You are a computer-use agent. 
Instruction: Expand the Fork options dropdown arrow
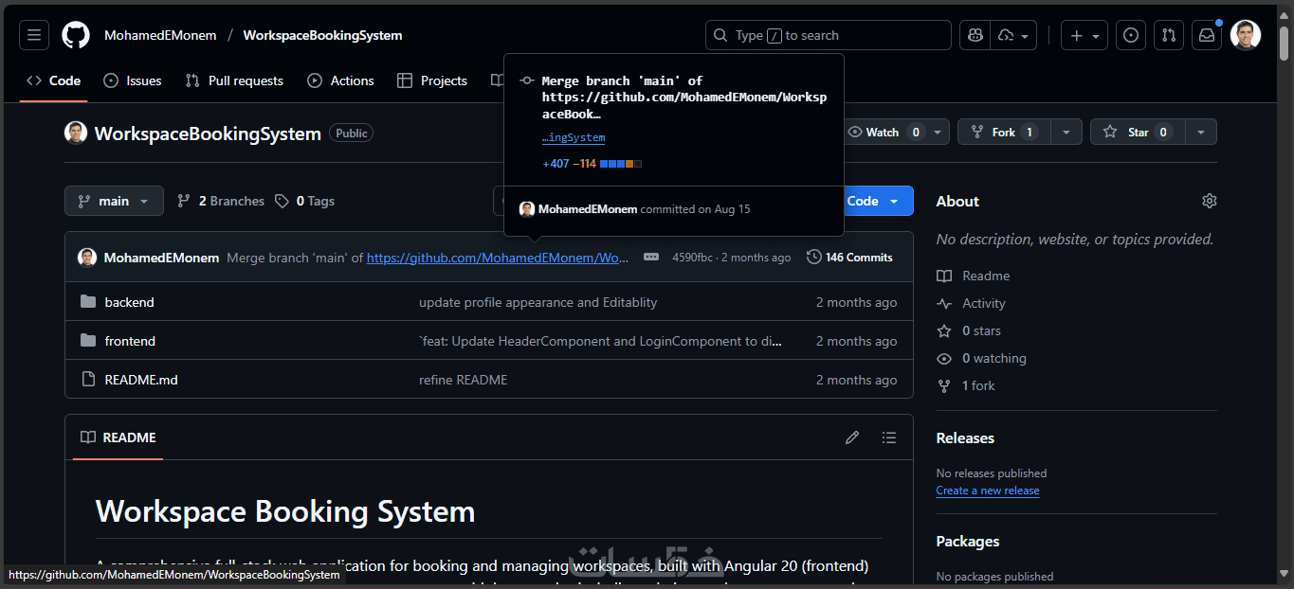1066,133
